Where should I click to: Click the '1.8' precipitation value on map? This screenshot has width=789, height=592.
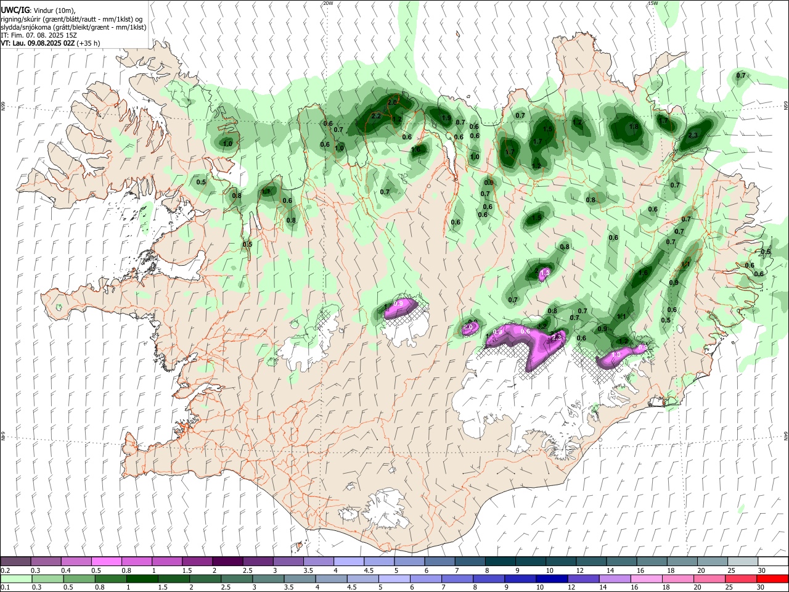click(633, 127)
